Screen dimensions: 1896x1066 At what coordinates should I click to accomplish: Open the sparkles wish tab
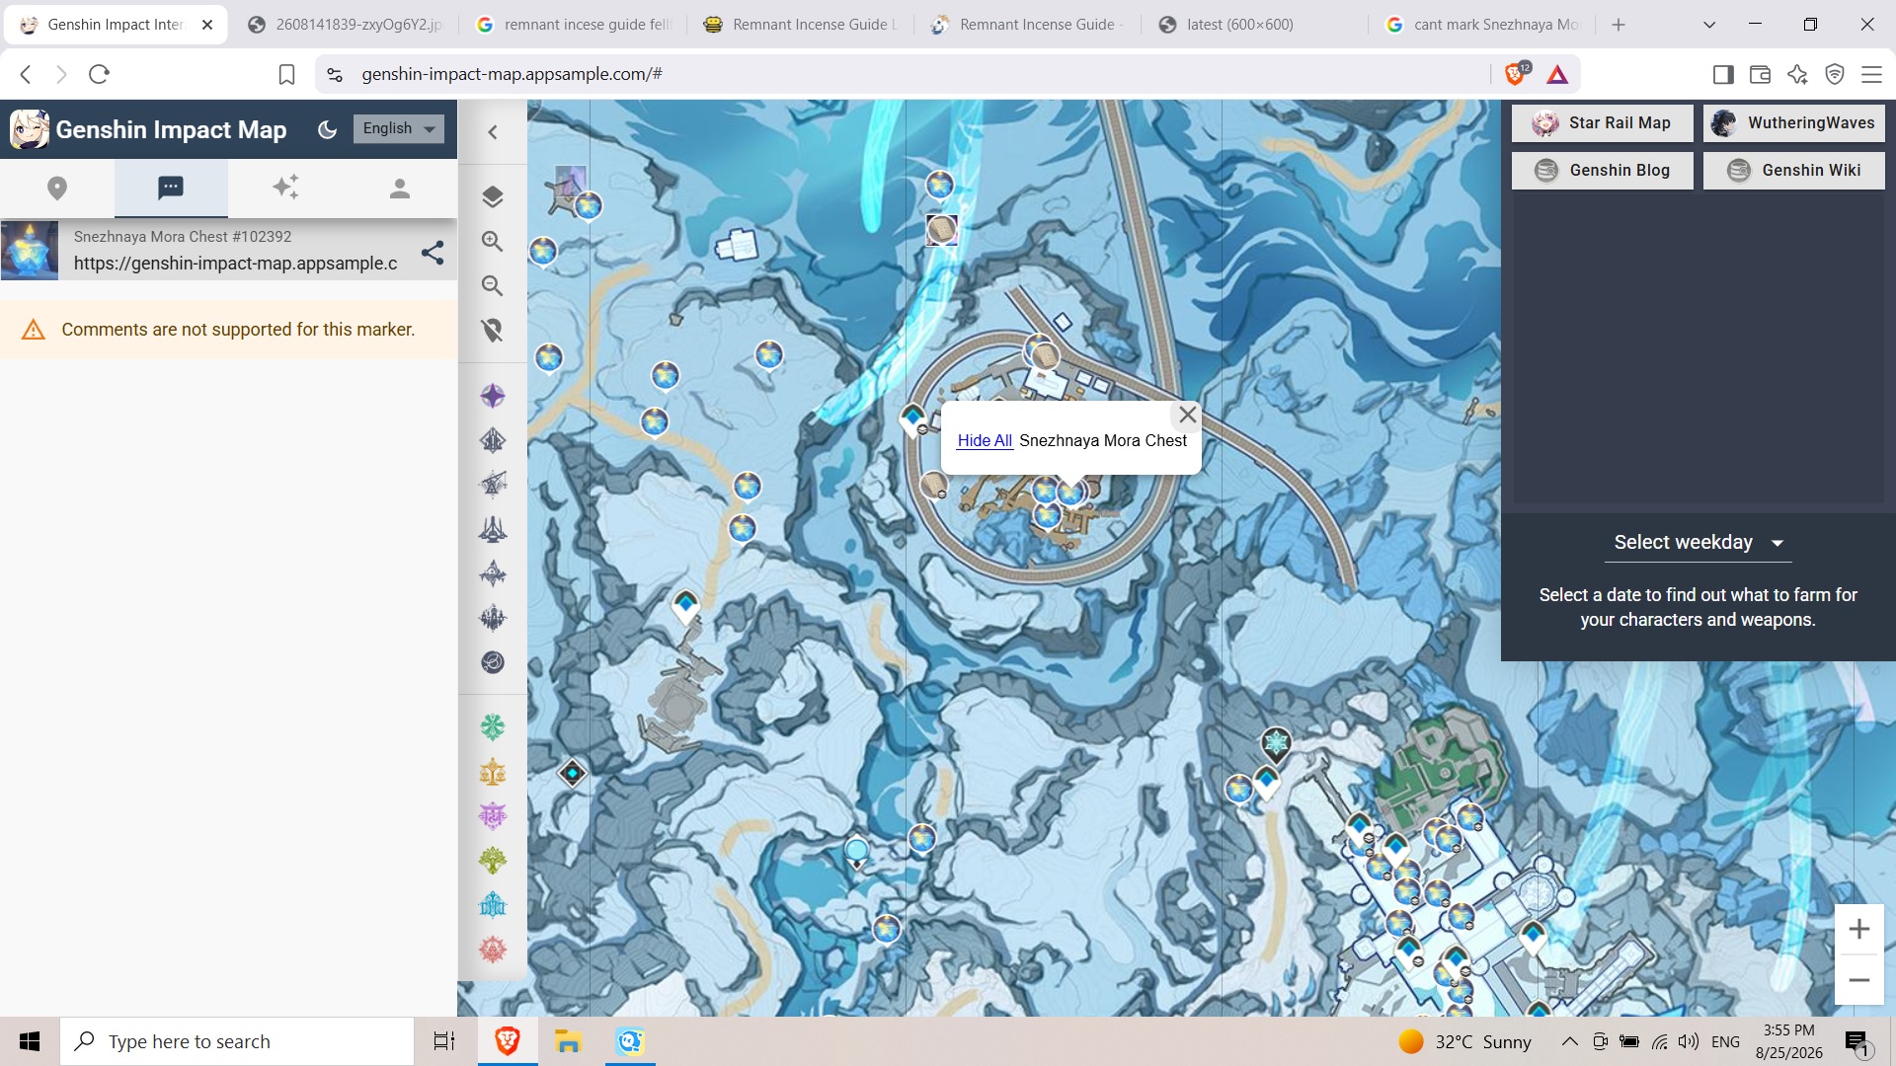(x=285, y=188)
